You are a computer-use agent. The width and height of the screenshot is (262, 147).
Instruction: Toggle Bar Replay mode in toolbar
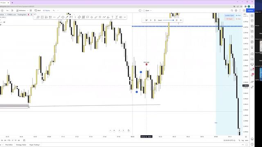click(46, 11)
